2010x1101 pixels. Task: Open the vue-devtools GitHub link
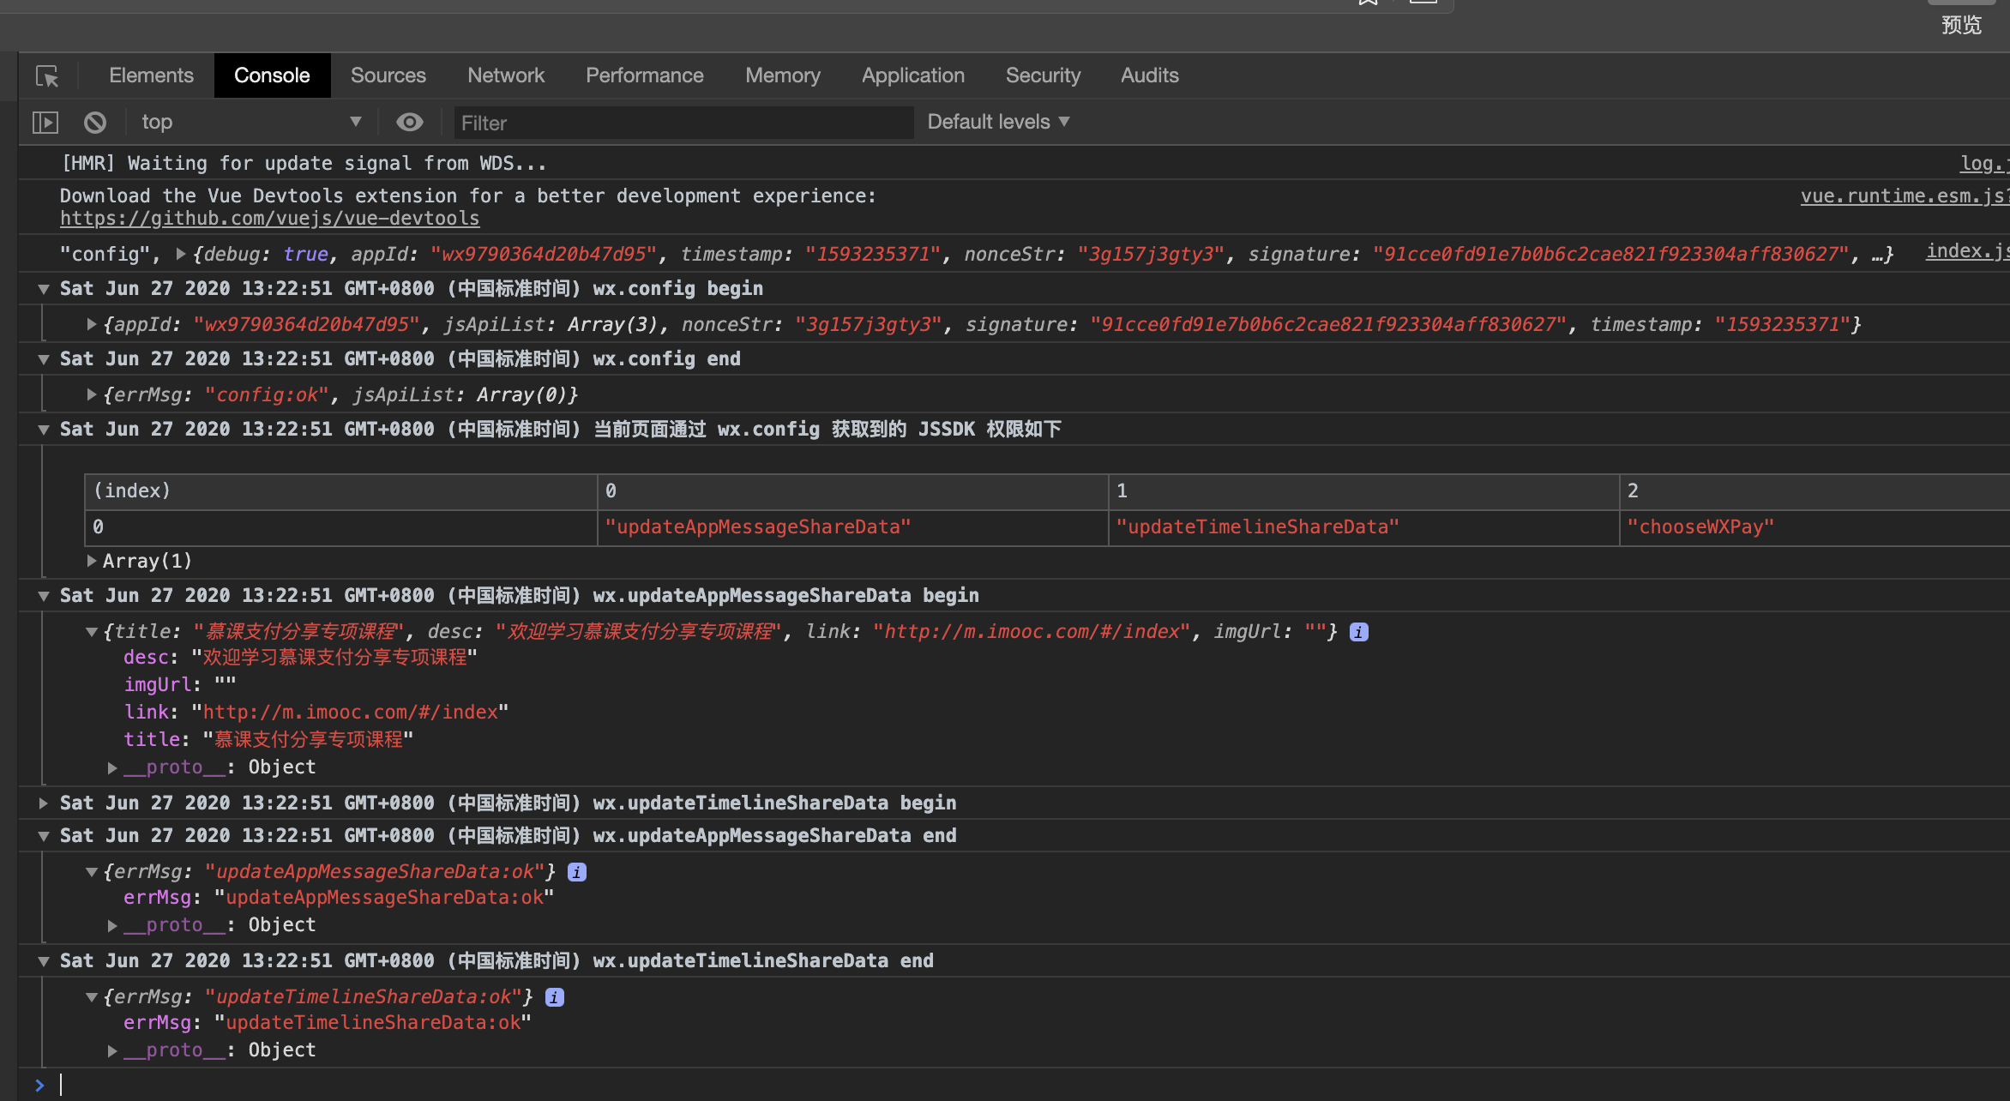269,219
